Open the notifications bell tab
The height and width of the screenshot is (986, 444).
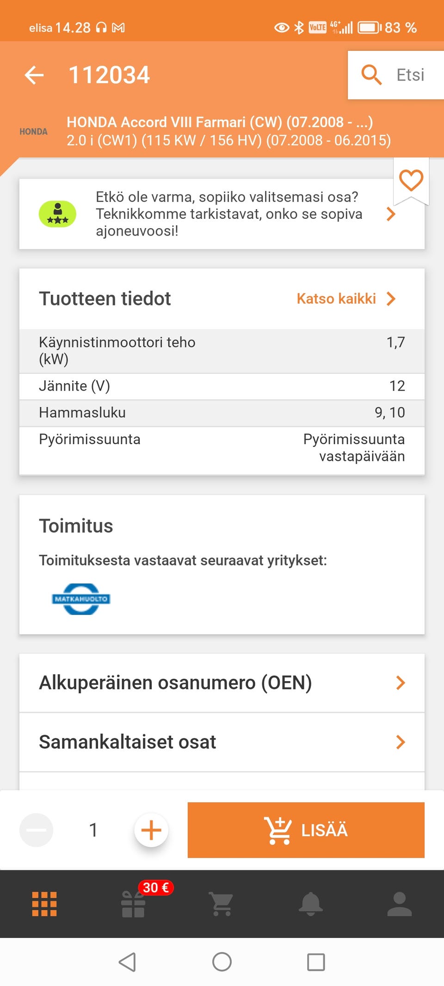click(x=311, y=904)
